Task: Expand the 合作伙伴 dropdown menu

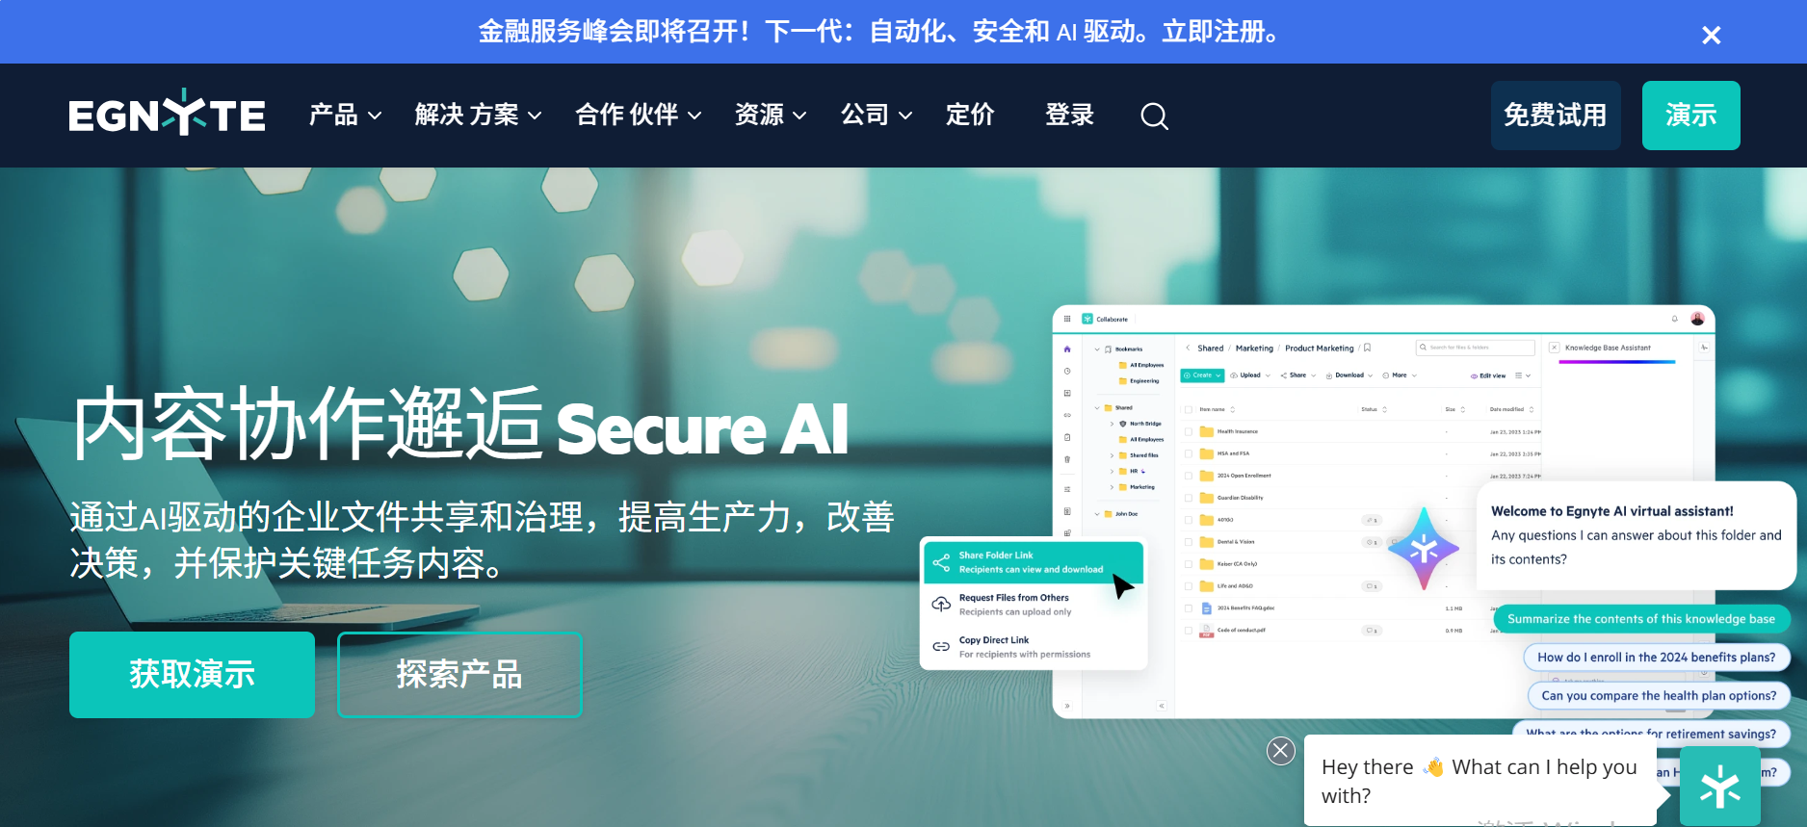Action: coord(638,116)
